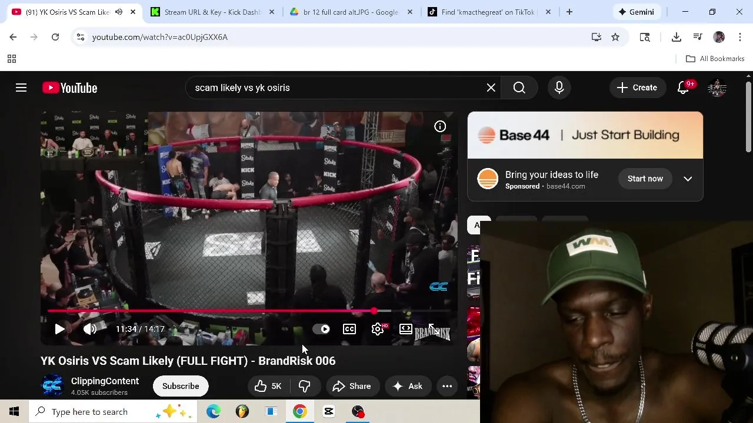Mute the video volume speaker
The width and height of the screenshot is (753, 423).
pos(90,329)
